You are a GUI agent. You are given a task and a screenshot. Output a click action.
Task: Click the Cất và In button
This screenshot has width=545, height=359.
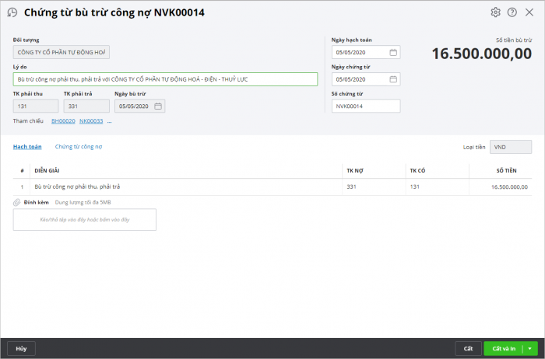tap(504, 349)
